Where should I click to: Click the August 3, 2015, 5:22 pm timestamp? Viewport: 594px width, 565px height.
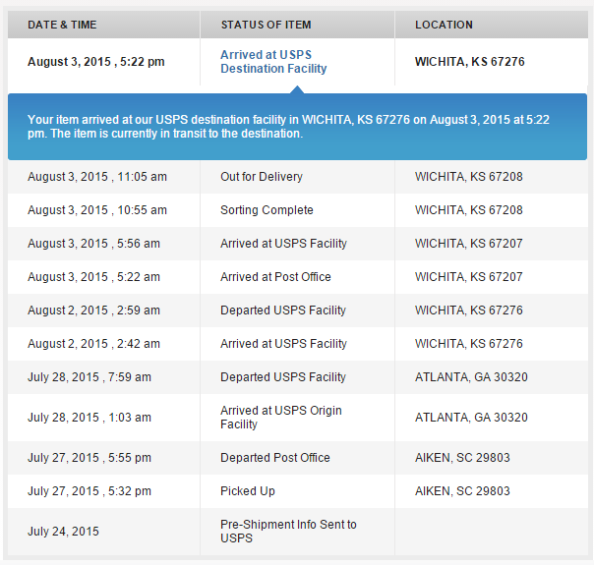(x=96, y=62)
